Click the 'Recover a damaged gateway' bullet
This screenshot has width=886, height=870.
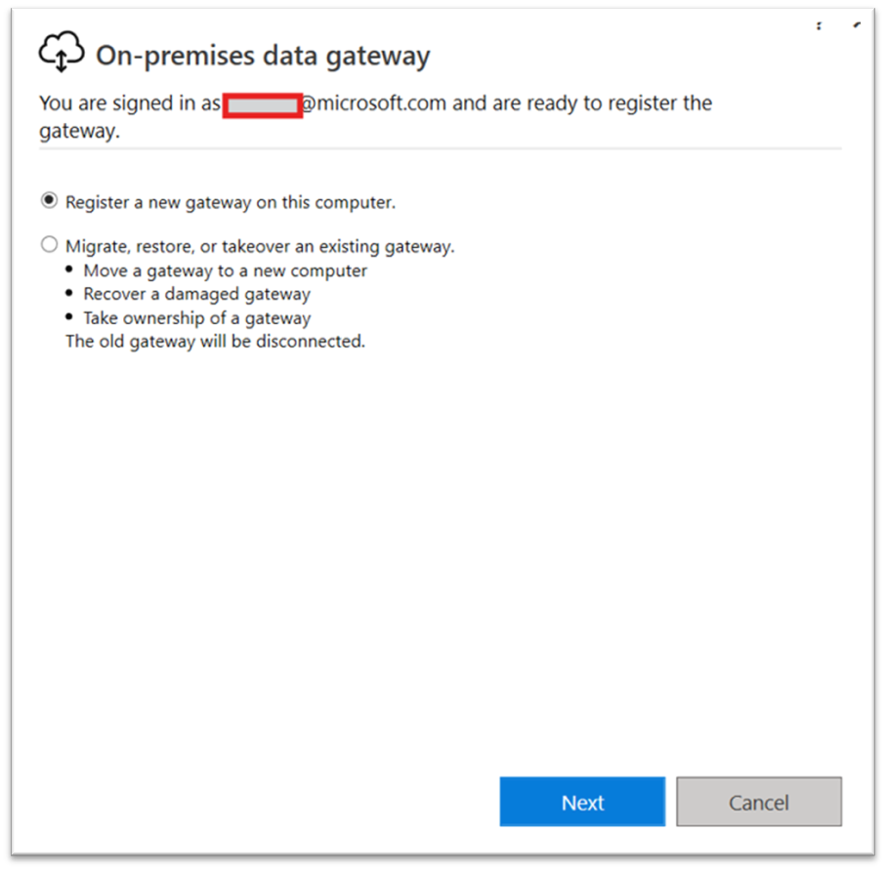tap(196, 294)
